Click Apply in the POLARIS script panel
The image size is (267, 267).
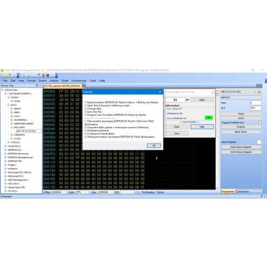click(202, 100)
